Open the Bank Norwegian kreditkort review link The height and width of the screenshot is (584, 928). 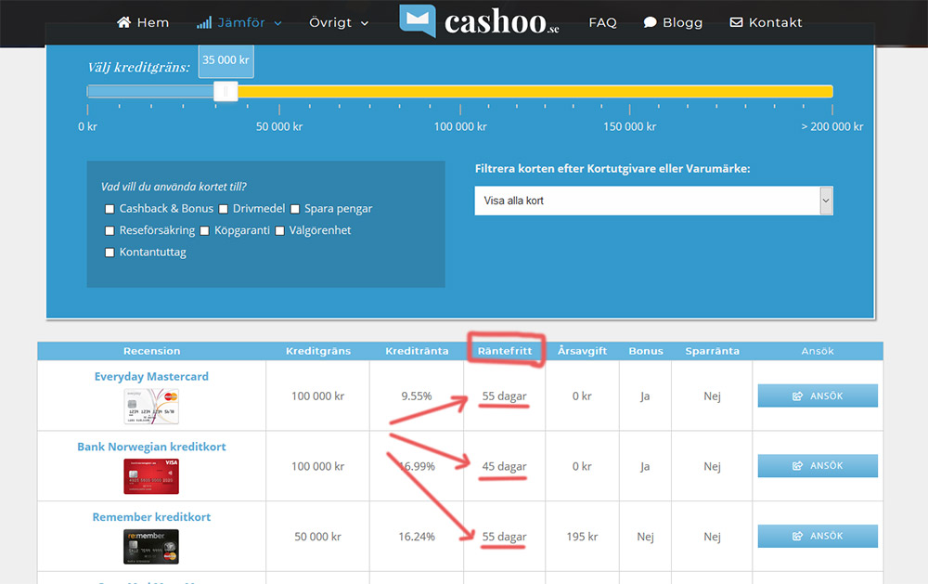[x=151, y=447]
